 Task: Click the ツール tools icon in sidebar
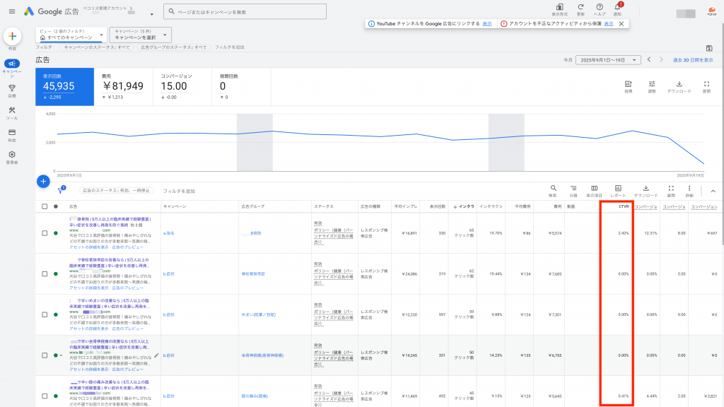[12, 112]
